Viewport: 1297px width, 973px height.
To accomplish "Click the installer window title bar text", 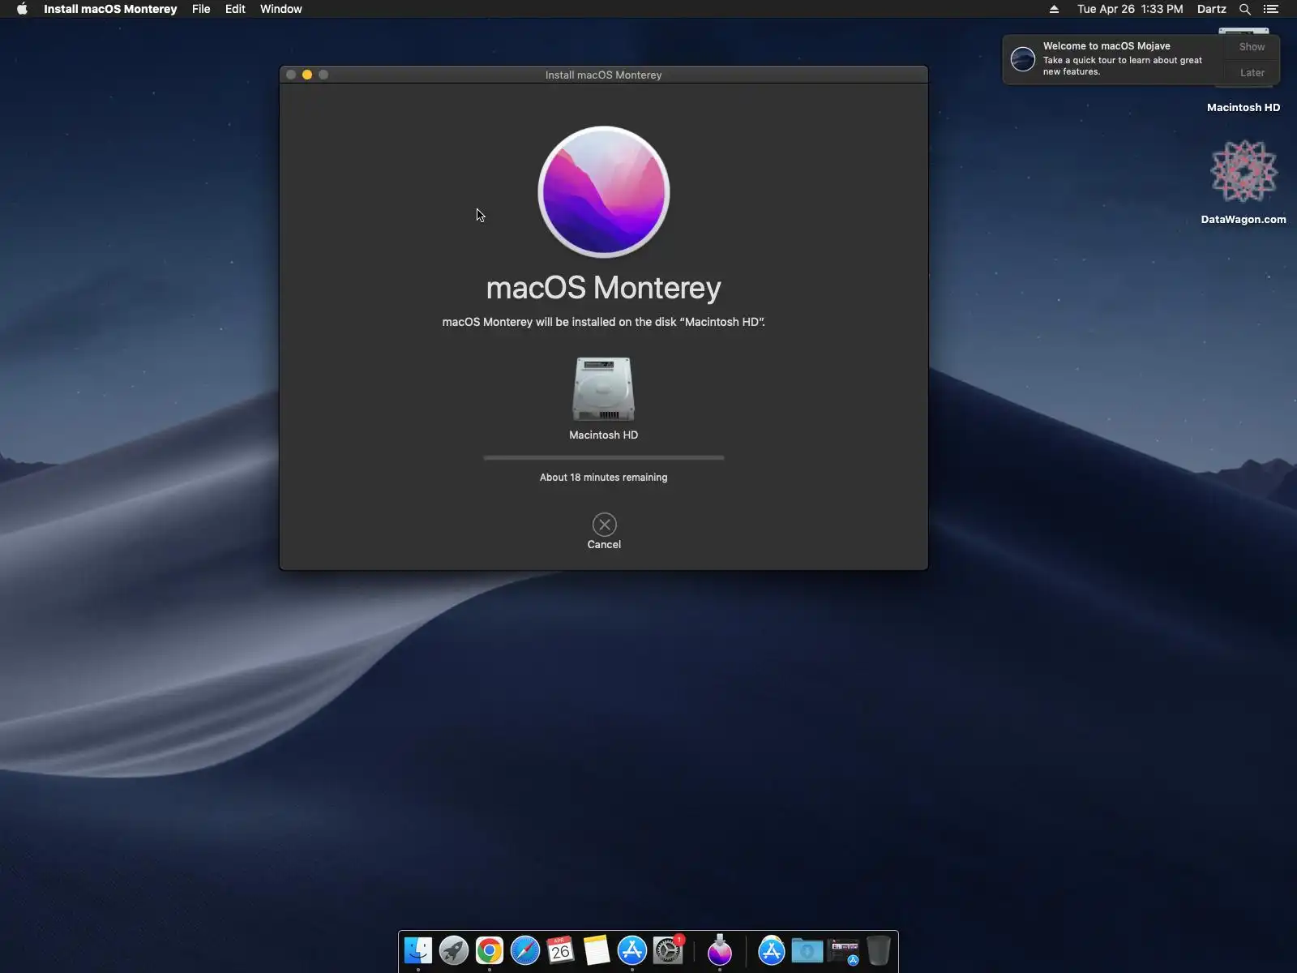I will (x=604, y=75).
